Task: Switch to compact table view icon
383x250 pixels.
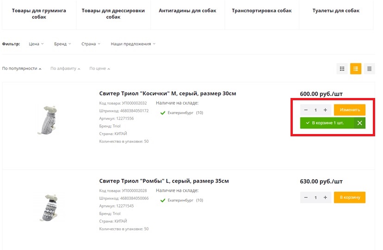Action: (369, 69)
